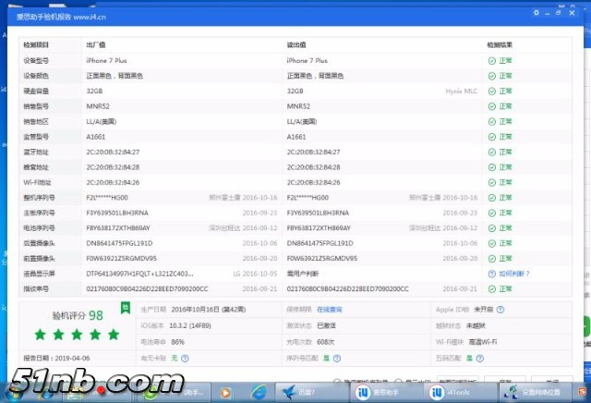Screen dimensions: 591x403
Task: Click the 如何判断? help link
Action: point(514,274)
